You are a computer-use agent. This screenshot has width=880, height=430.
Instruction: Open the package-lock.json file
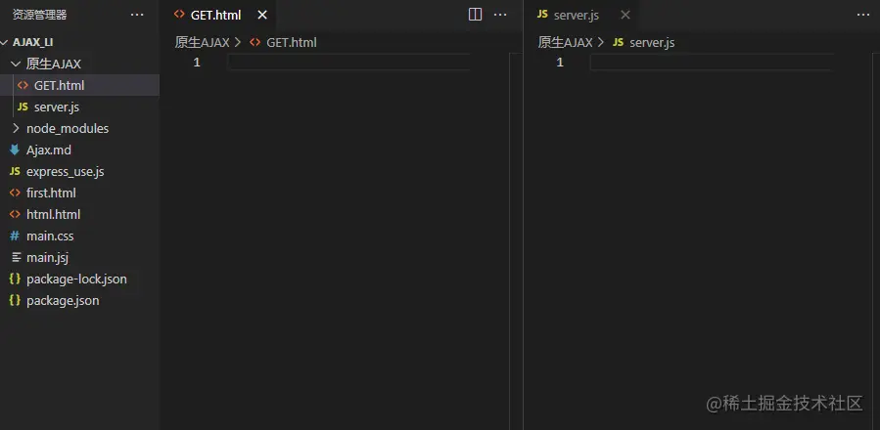[79, 279]
